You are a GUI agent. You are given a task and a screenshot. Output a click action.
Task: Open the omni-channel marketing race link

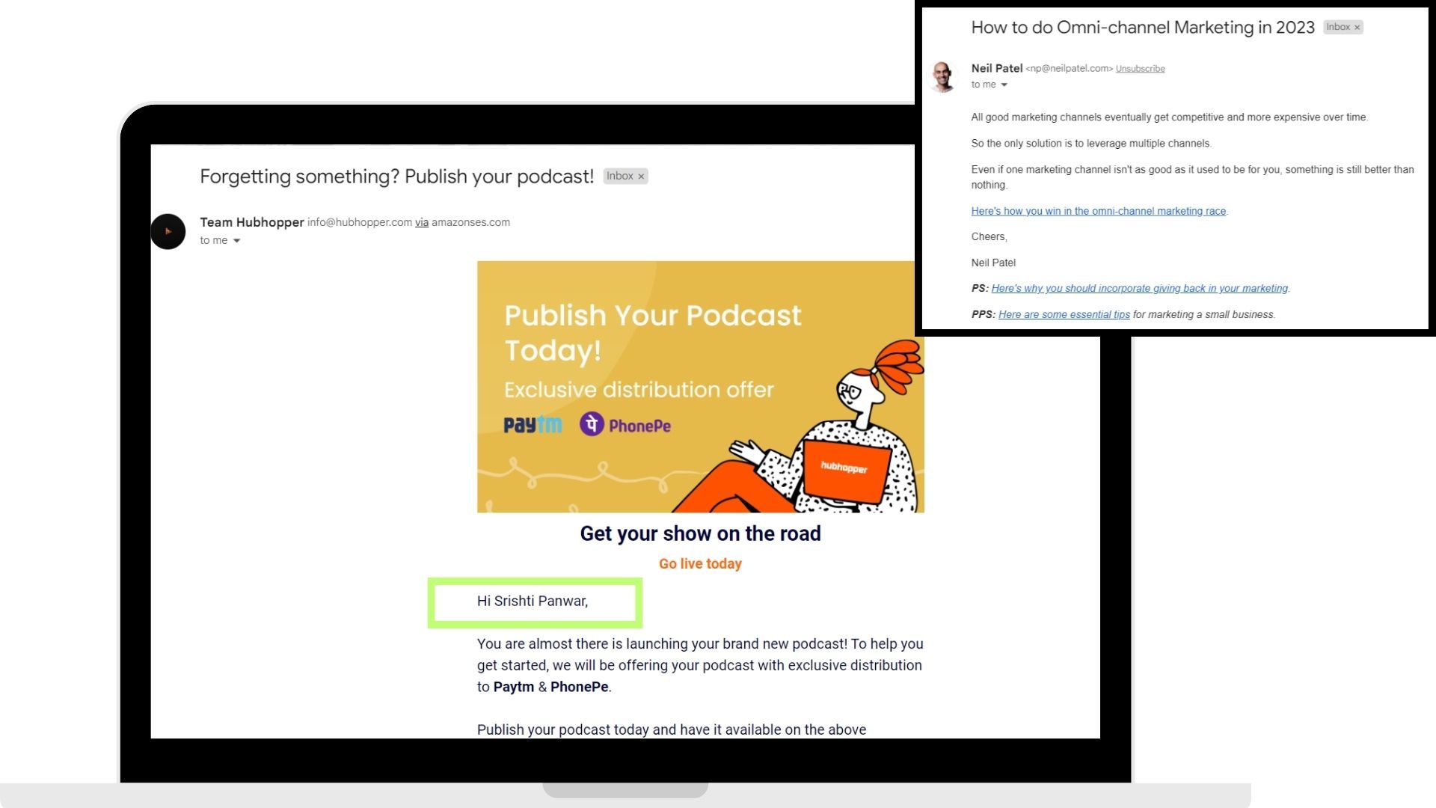click(x=1097, y=211)
